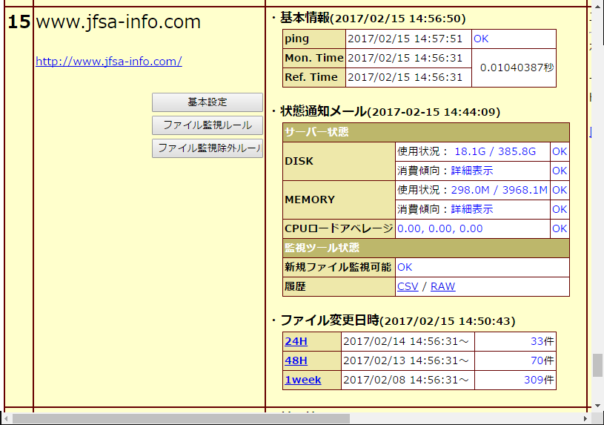Show DISK 消費傾向 詳細表示
This screenshot has height=425, width=604.
[x=472, y=171]
